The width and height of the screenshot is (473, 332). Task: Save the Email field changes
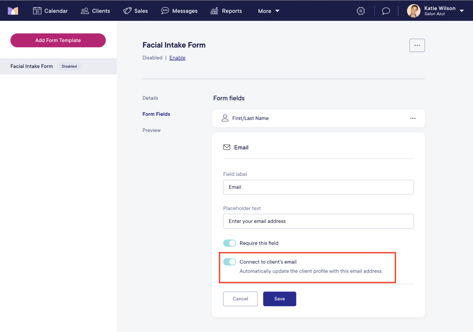pos(279,299)
